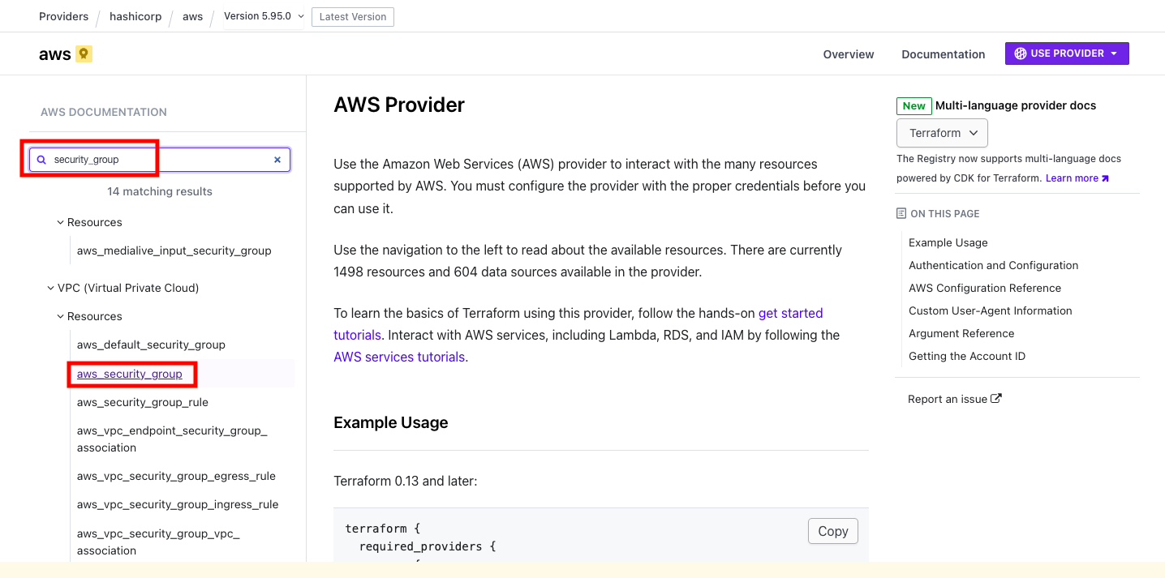Screen dimensions: 1165x578
Task: Click the AWS DOCUMENTATION sidebar label
Action: 104,112
